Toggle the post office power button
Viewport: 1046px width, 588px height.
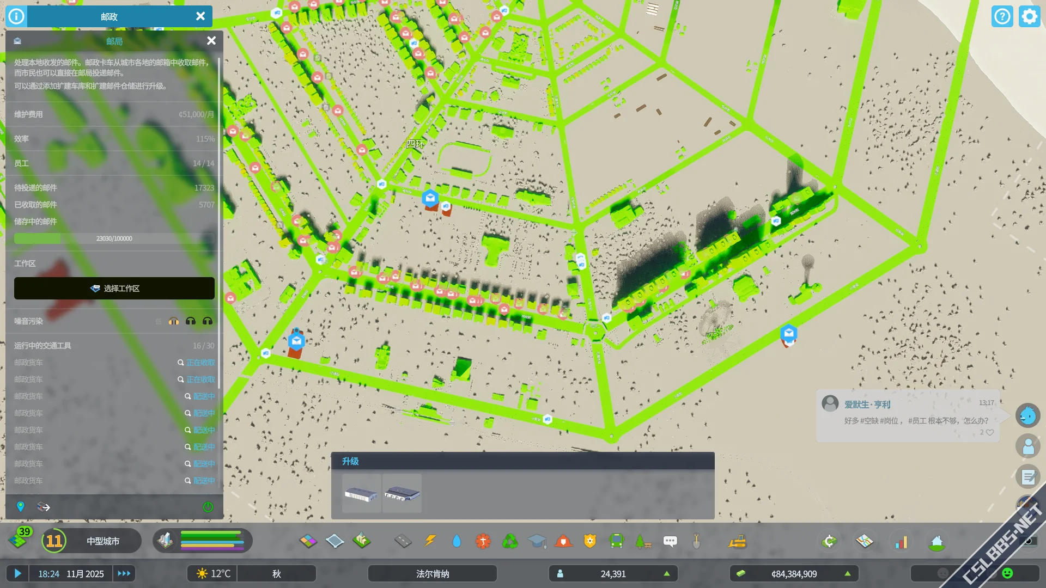coord(208,507)
